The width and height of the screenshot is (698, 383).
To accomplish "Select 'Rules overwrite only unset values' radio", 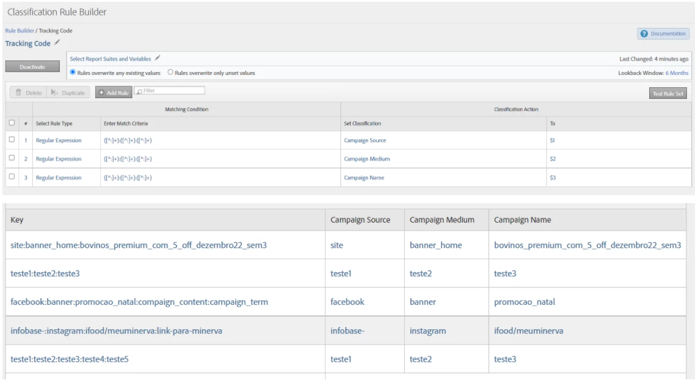I will 170,72.
